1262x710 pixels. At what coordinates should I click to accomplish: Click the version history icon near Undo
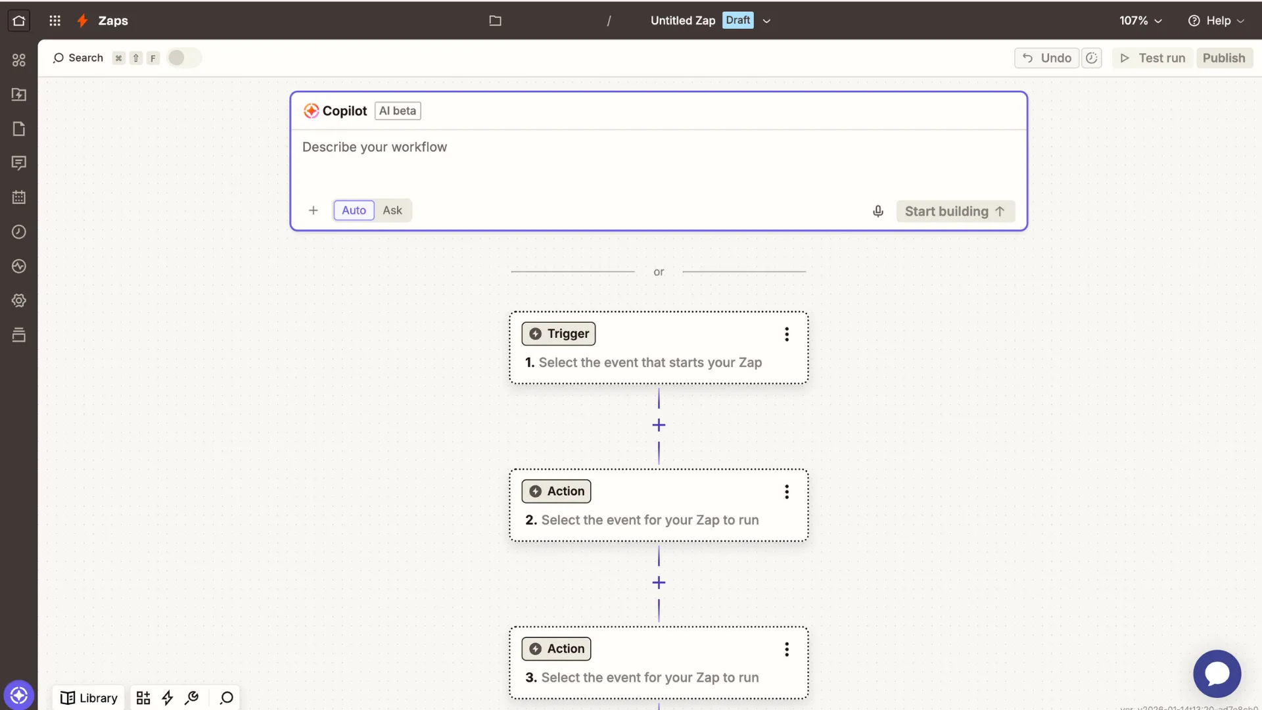[1092, 58]
